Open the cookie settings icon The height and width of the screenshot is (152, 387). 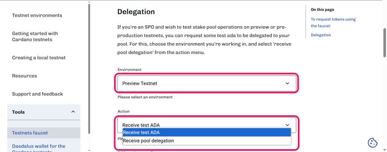click(373, 142)
